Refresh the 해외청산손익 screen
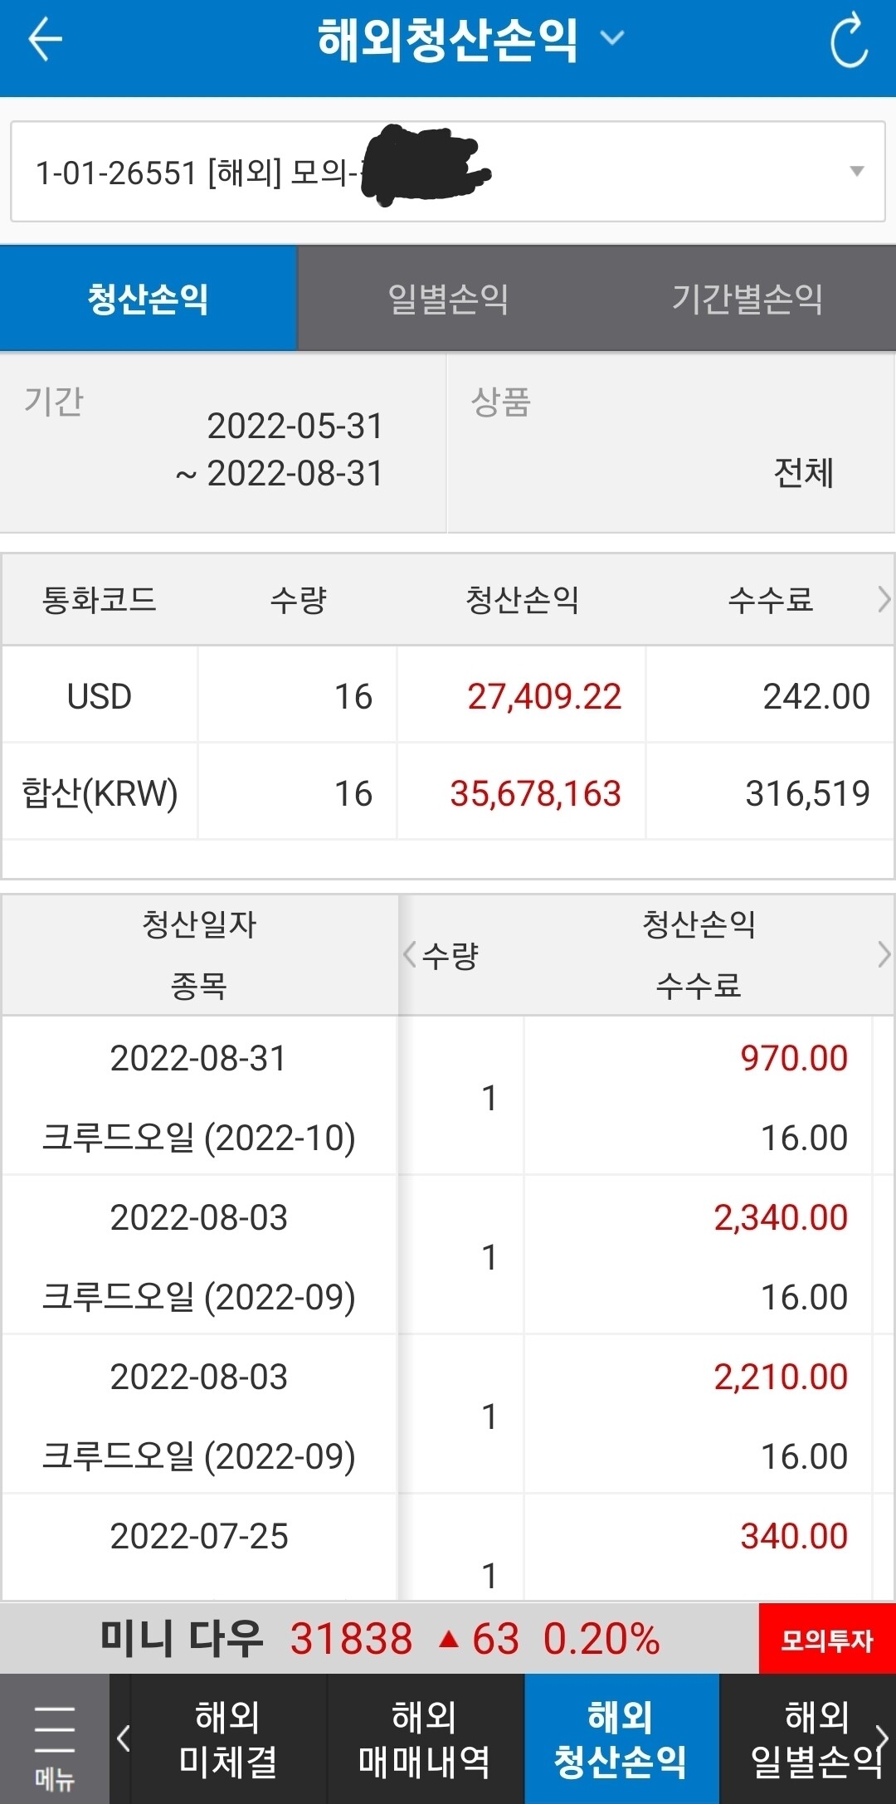Viewport: 896px width, 1804px height. [x=848, y=40]
